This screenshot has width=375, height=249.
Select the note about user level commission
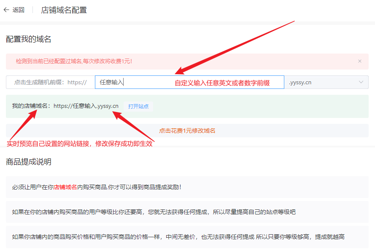click(154, 212)
